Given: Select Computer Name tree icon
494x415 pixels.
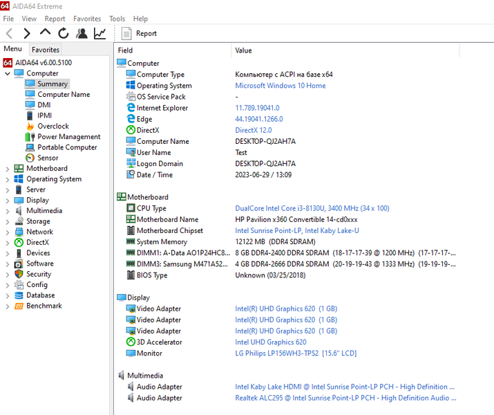Looking at the screenshot, I should pyautogui.click(x=30, y=94).
